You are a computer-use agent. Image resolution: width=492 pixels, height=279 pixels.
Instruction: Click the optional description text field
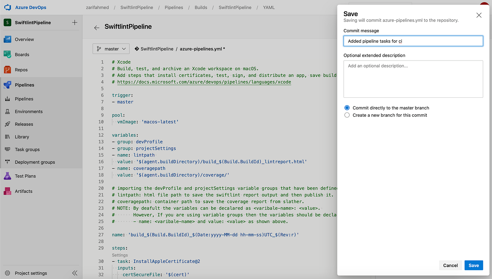tap(413, 79)
